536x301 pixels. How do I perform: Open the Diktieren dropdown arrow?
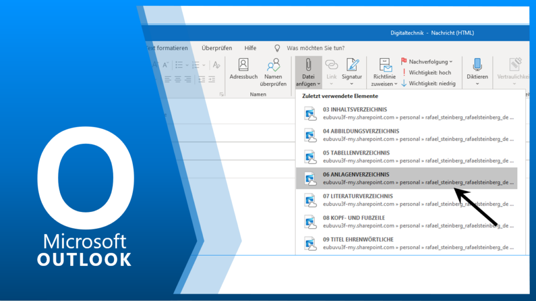tap(477, 84)
